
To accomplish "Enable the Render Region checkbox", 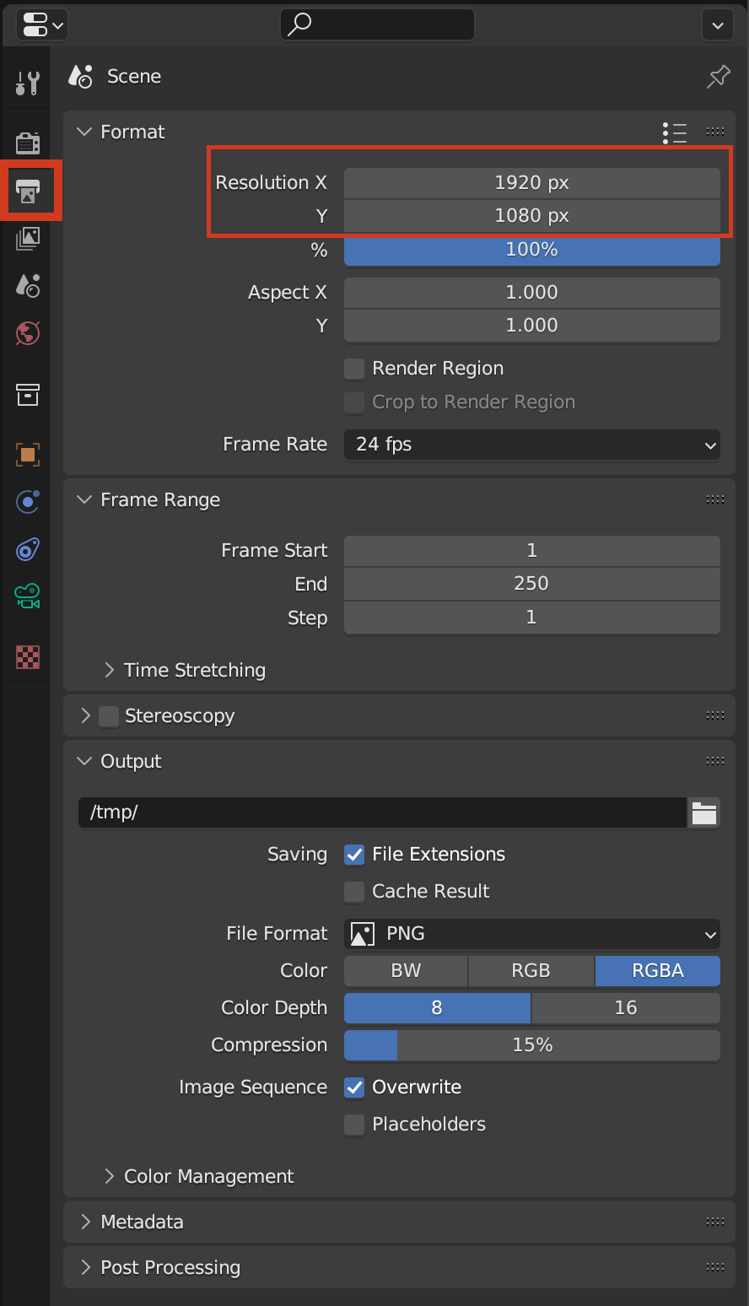I will 354,369.
